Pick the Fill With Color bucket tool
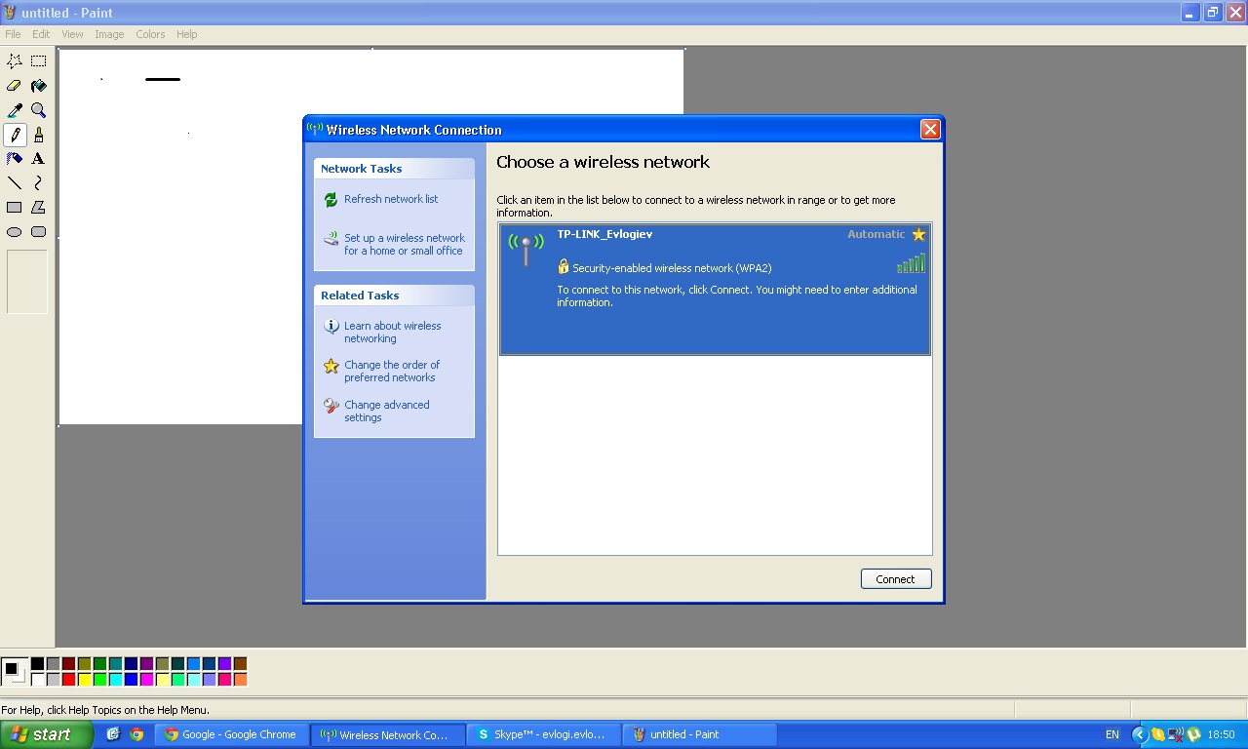 pos(38,86)
